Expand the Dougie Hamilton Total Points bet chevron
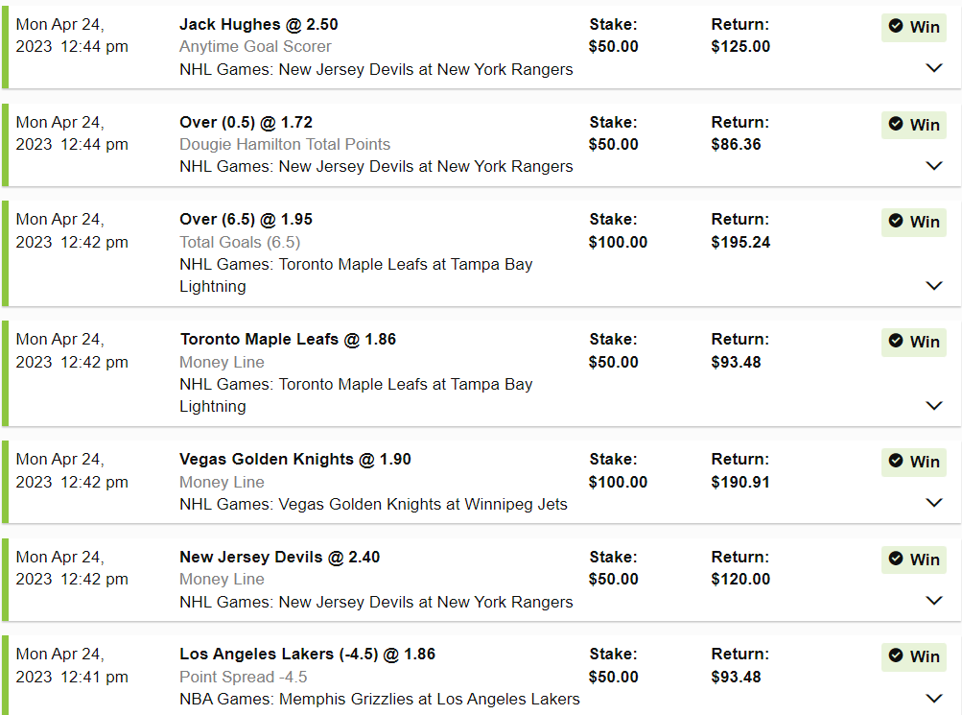 [934, 165]
